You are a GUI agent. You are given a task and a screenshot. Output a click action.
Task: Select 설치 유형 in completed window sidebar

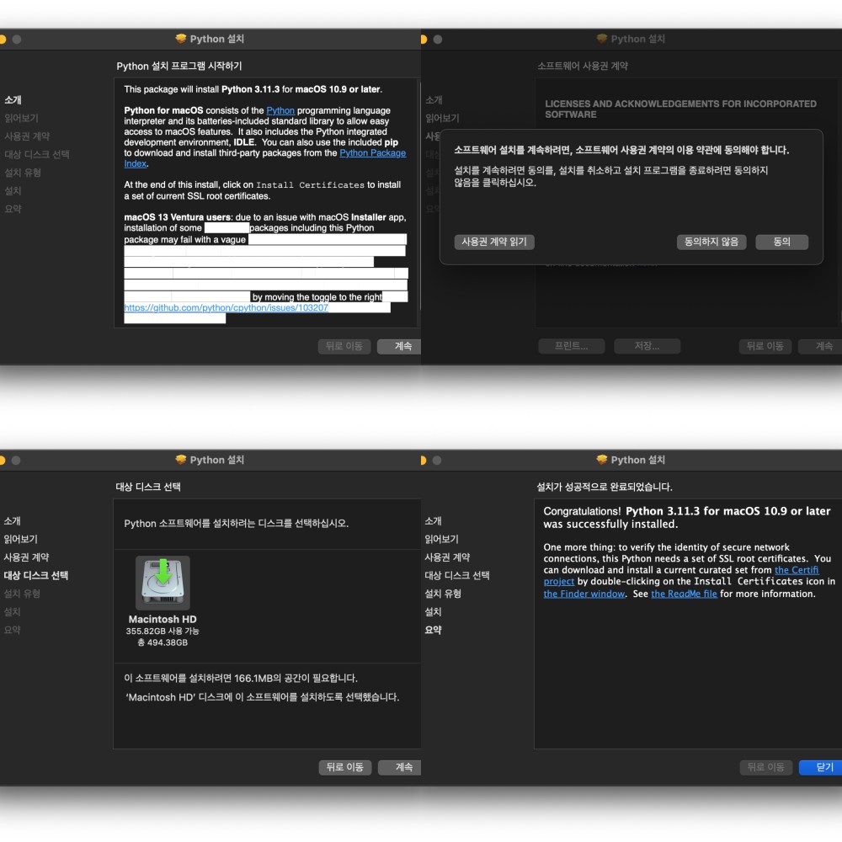click(443, 594)
